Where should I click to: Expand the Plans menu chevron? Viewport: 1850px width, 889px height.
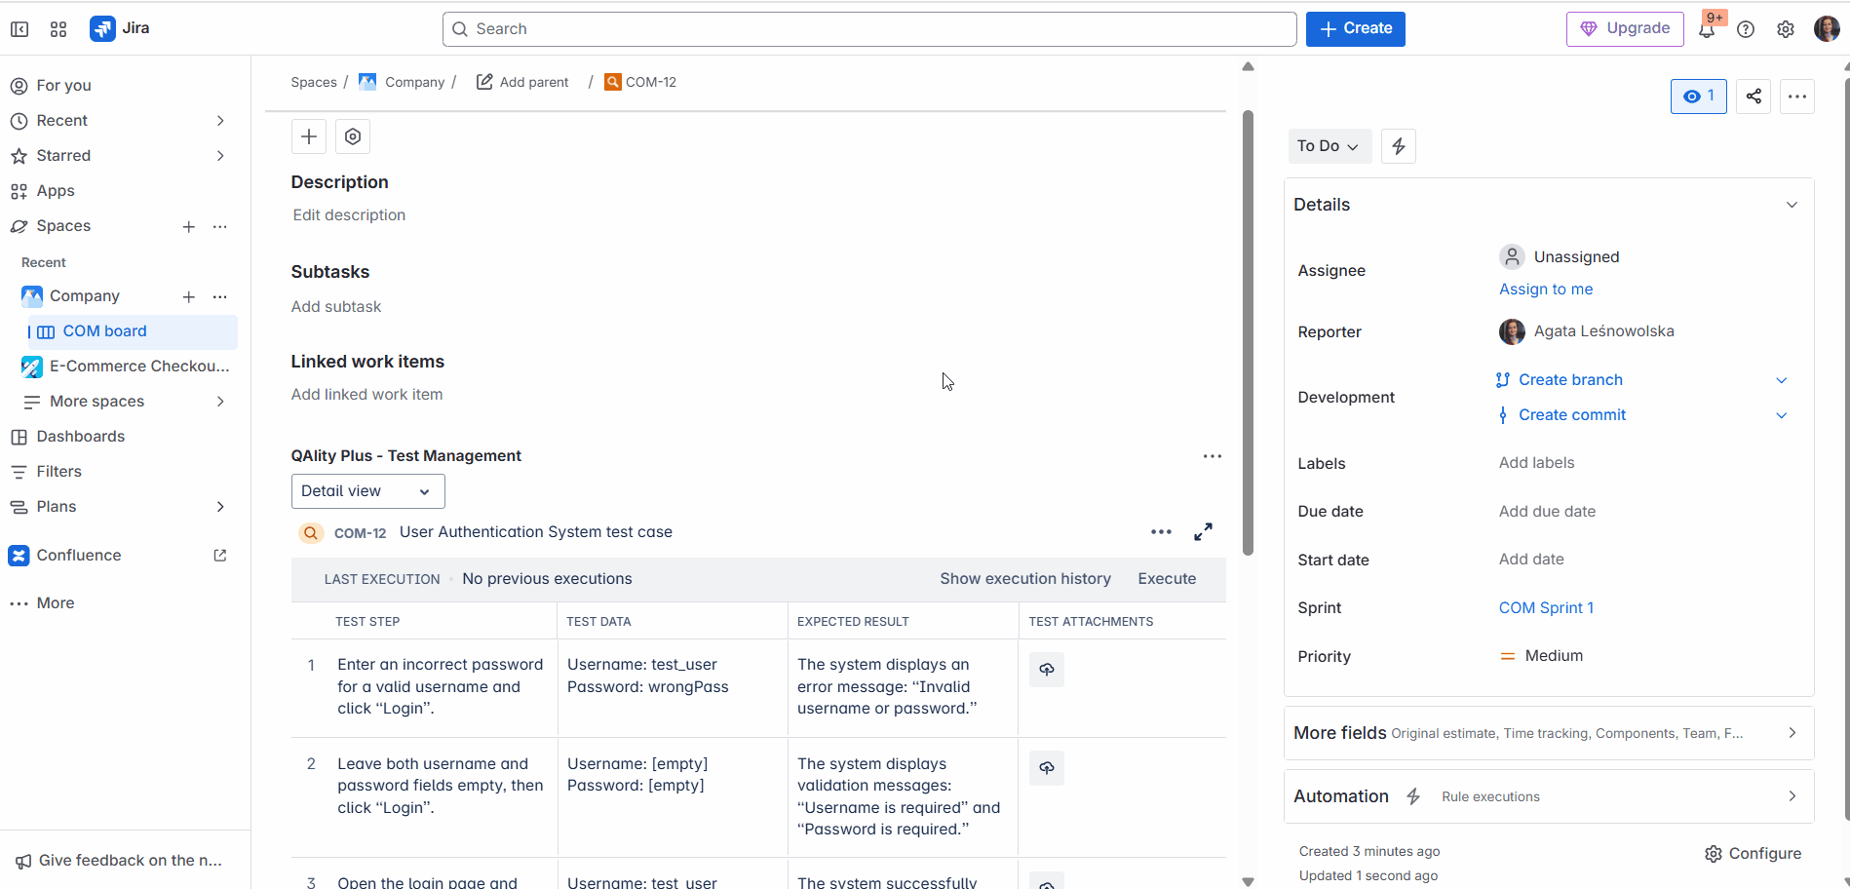click(220, 507)
